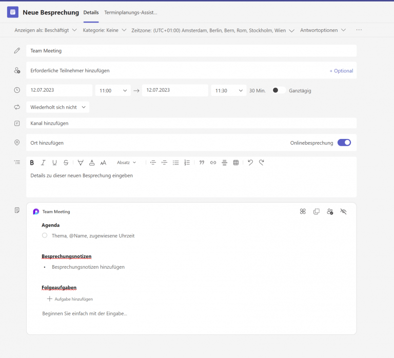Screen dimensions: 394x358
Task: Expand Antwortoptionen dropdown
Action: (x=323, y=30)
